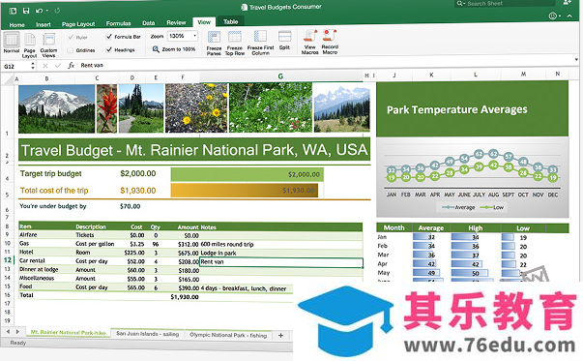Select the Month table header
Viewport: 583px width, 361px height.
click(x=394, y=227)
